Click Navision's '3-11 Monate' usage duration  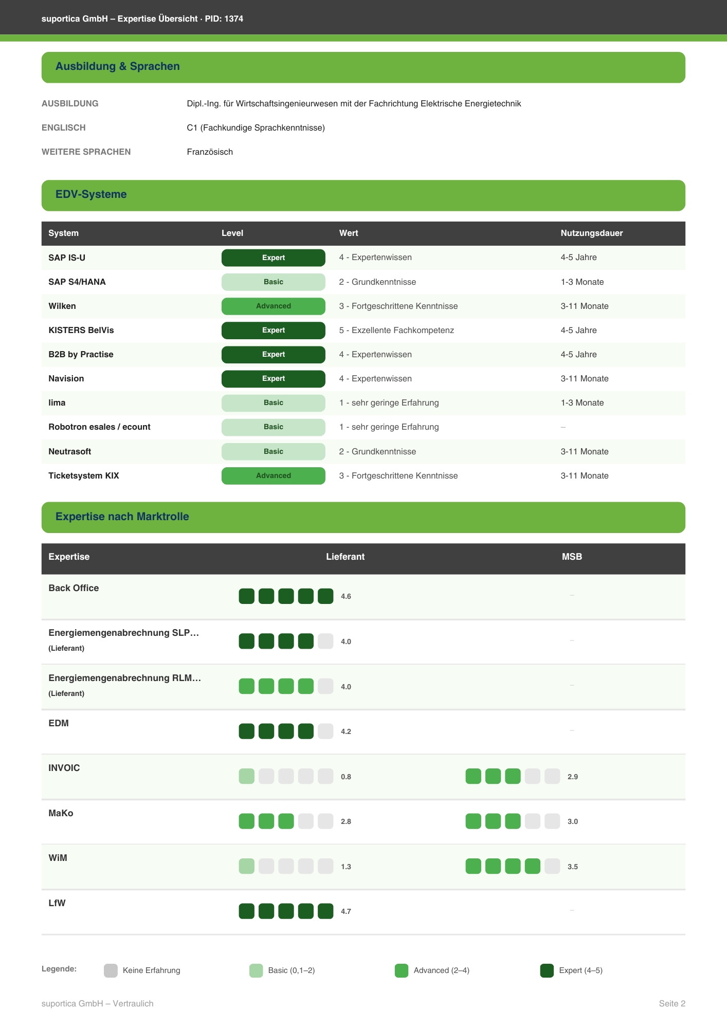pos(585,378)
